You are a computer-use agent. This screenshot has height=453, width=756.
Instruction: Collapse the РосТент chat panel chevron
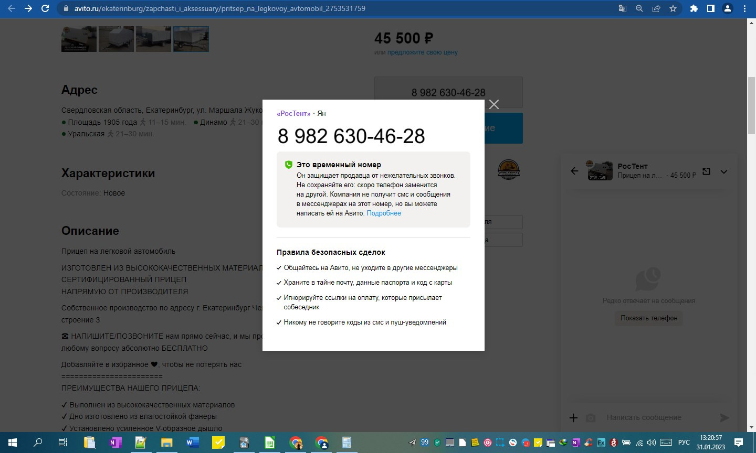(x=724, y=171)
